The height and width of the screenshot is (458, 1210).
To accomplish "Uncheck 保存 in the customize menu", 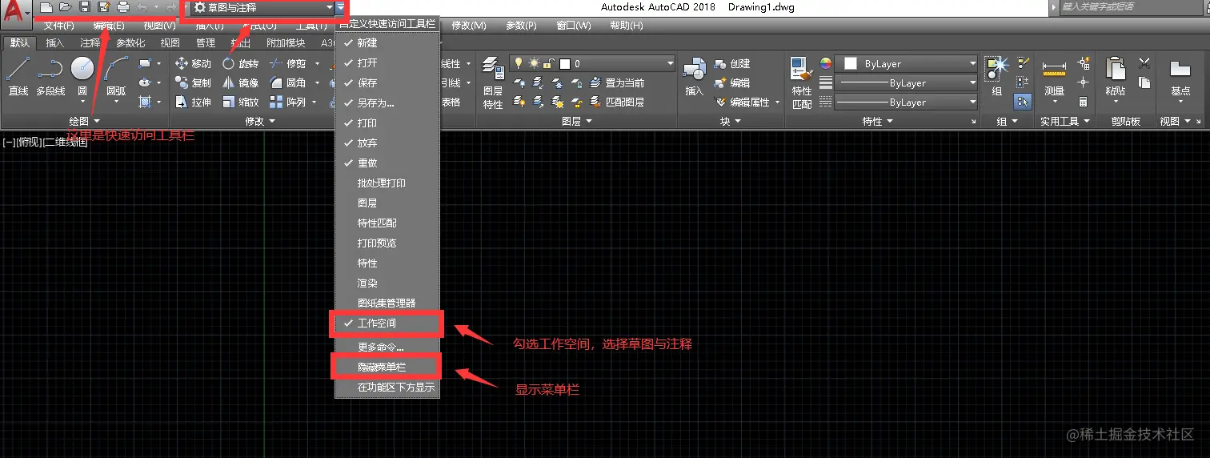I will tap(387, 82).
